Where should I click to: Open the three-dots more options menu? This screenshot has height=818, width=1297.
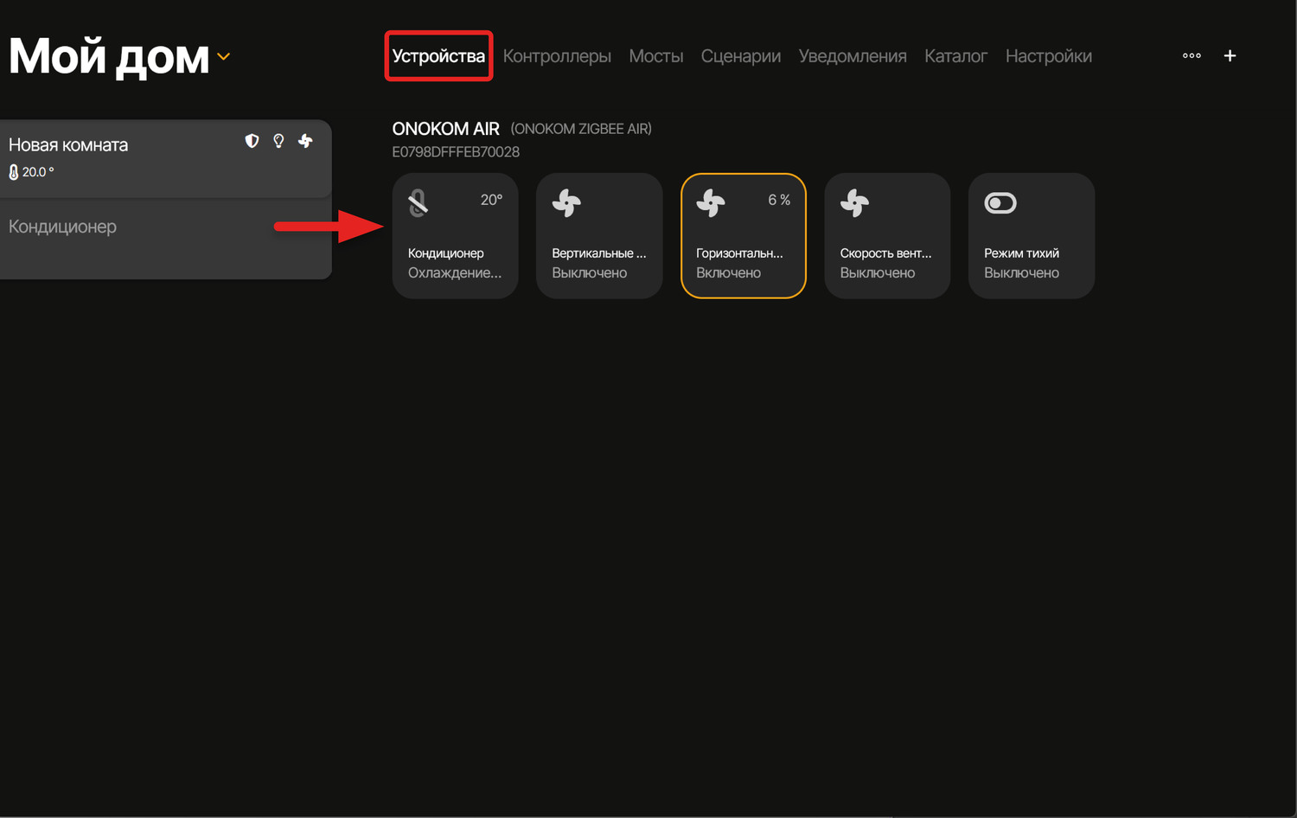coord(1192,56)
